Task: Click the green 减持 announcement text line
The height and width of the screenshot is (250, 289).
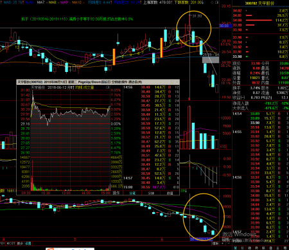Action: 77,19
